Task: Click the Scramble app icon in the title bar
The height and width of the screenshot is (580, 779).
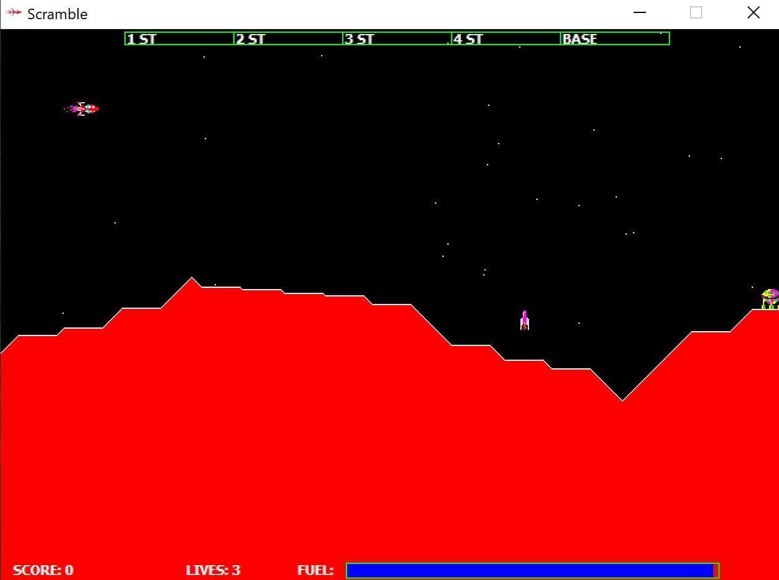Action: tap(13, 12)
